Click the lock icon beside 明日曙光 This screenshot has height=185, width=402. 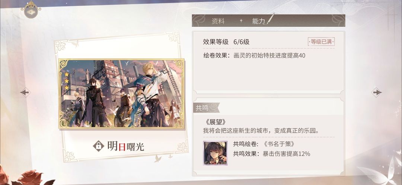[98, 146]
